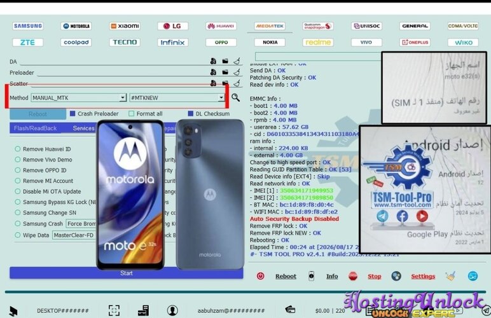
Task: Toggle the DL Checksum checkbox
Action: point(190,114)
